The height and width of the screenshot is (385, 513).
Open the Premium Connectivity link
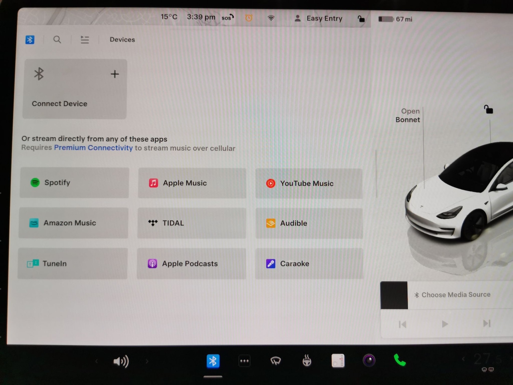(x=93, y=148)
